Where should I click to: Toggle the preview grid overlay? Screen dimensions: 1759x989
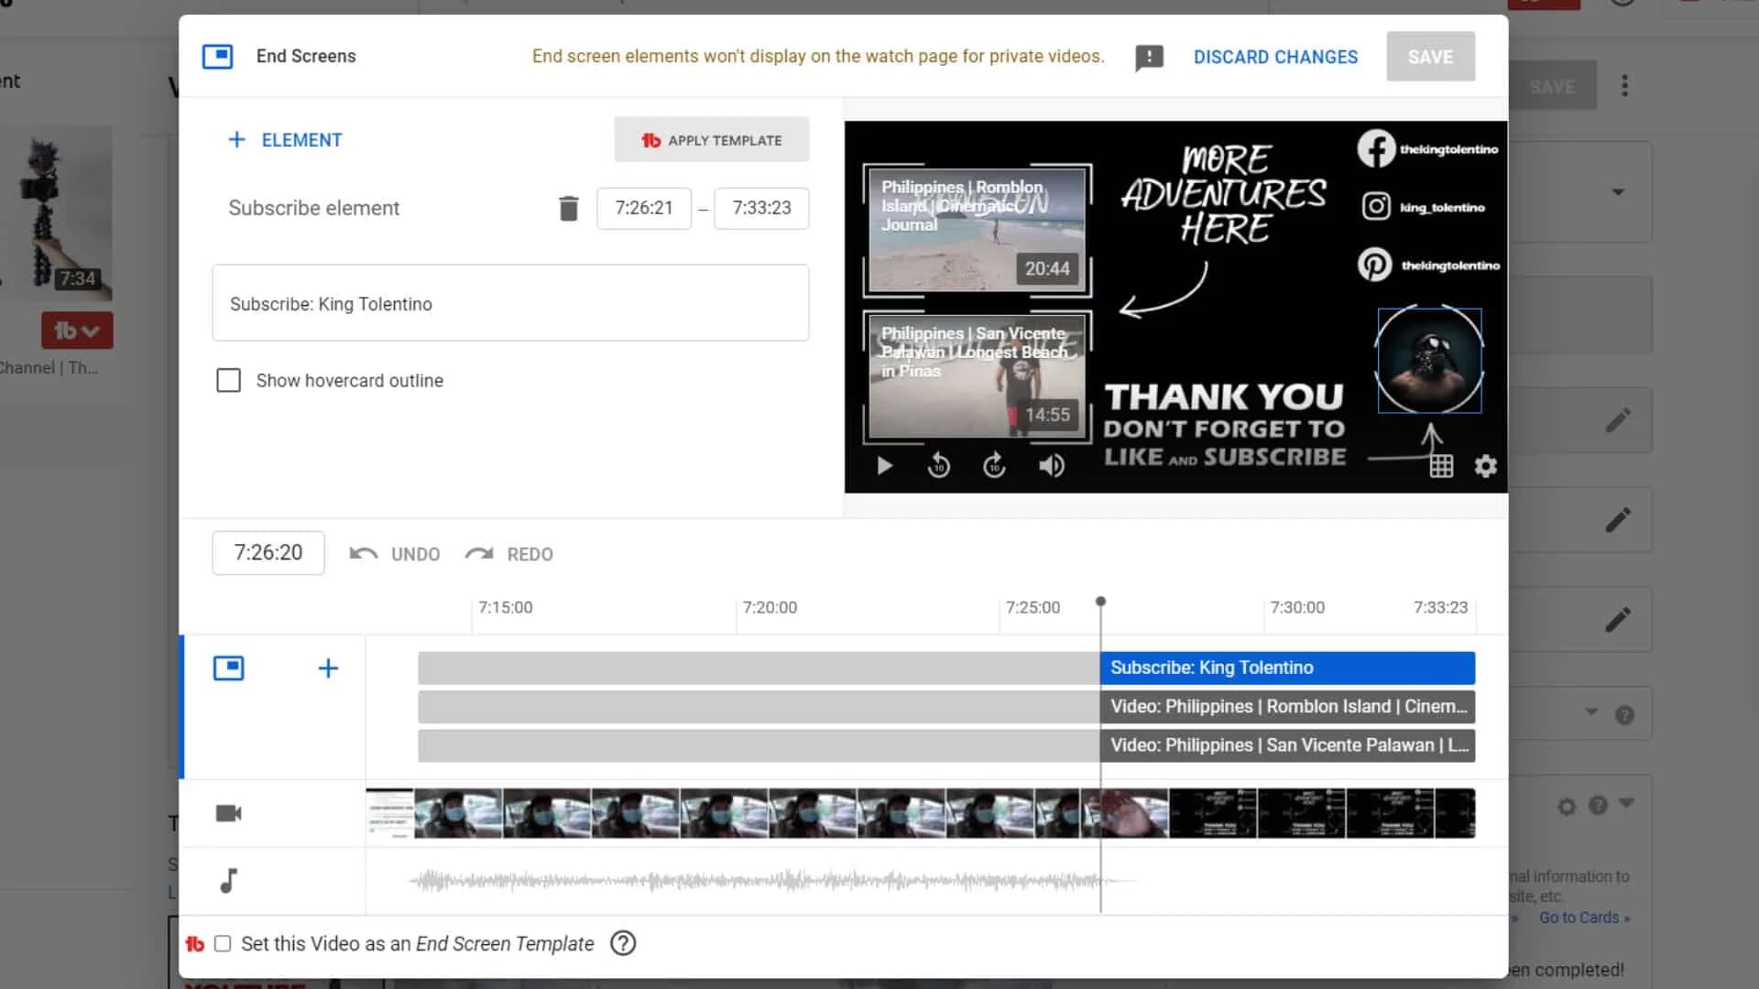pyautogui.click(x=1441, y=466)
